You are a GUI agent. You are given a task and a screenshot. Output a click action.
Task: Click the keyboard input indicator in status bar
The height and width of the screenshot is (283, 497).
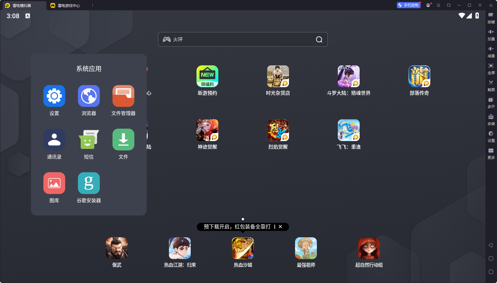click(28, 16)
